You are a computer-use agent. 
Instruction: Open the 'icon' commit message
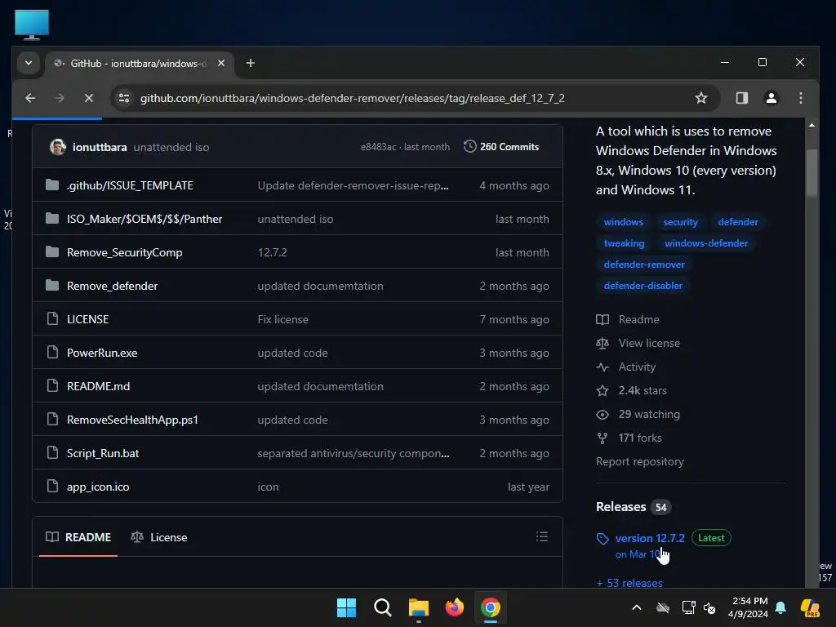click(x=268, y=487)
